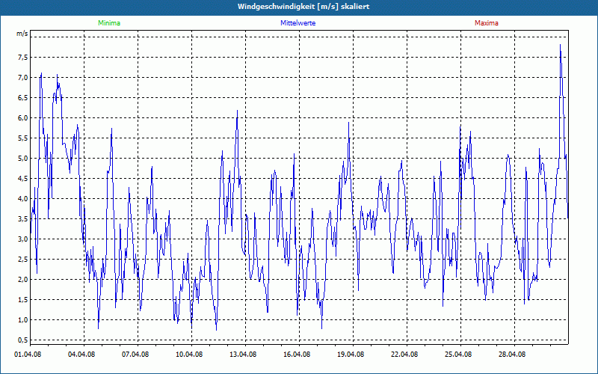
Task: Click the 1,5 y-axis value
Action: click(x=22, y=300)
